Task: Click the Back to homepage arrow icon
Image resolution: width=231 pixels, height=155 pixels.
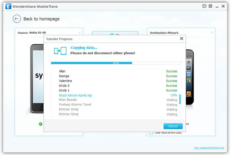Action: point(17,19)
